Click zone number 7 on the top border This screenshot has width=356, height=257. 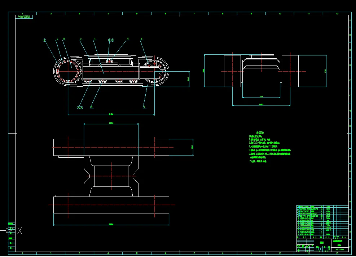pos(194,14)
